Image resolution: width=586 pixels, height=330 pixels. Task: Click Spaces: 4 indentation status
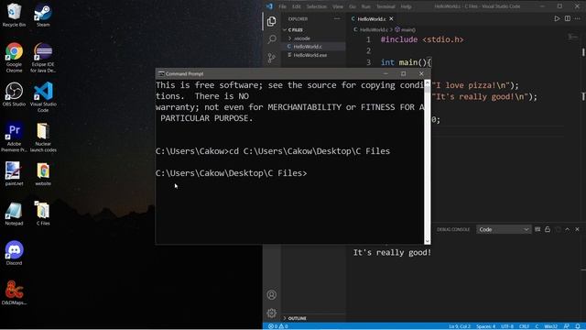pyautogui.click(x=485, y=326)
